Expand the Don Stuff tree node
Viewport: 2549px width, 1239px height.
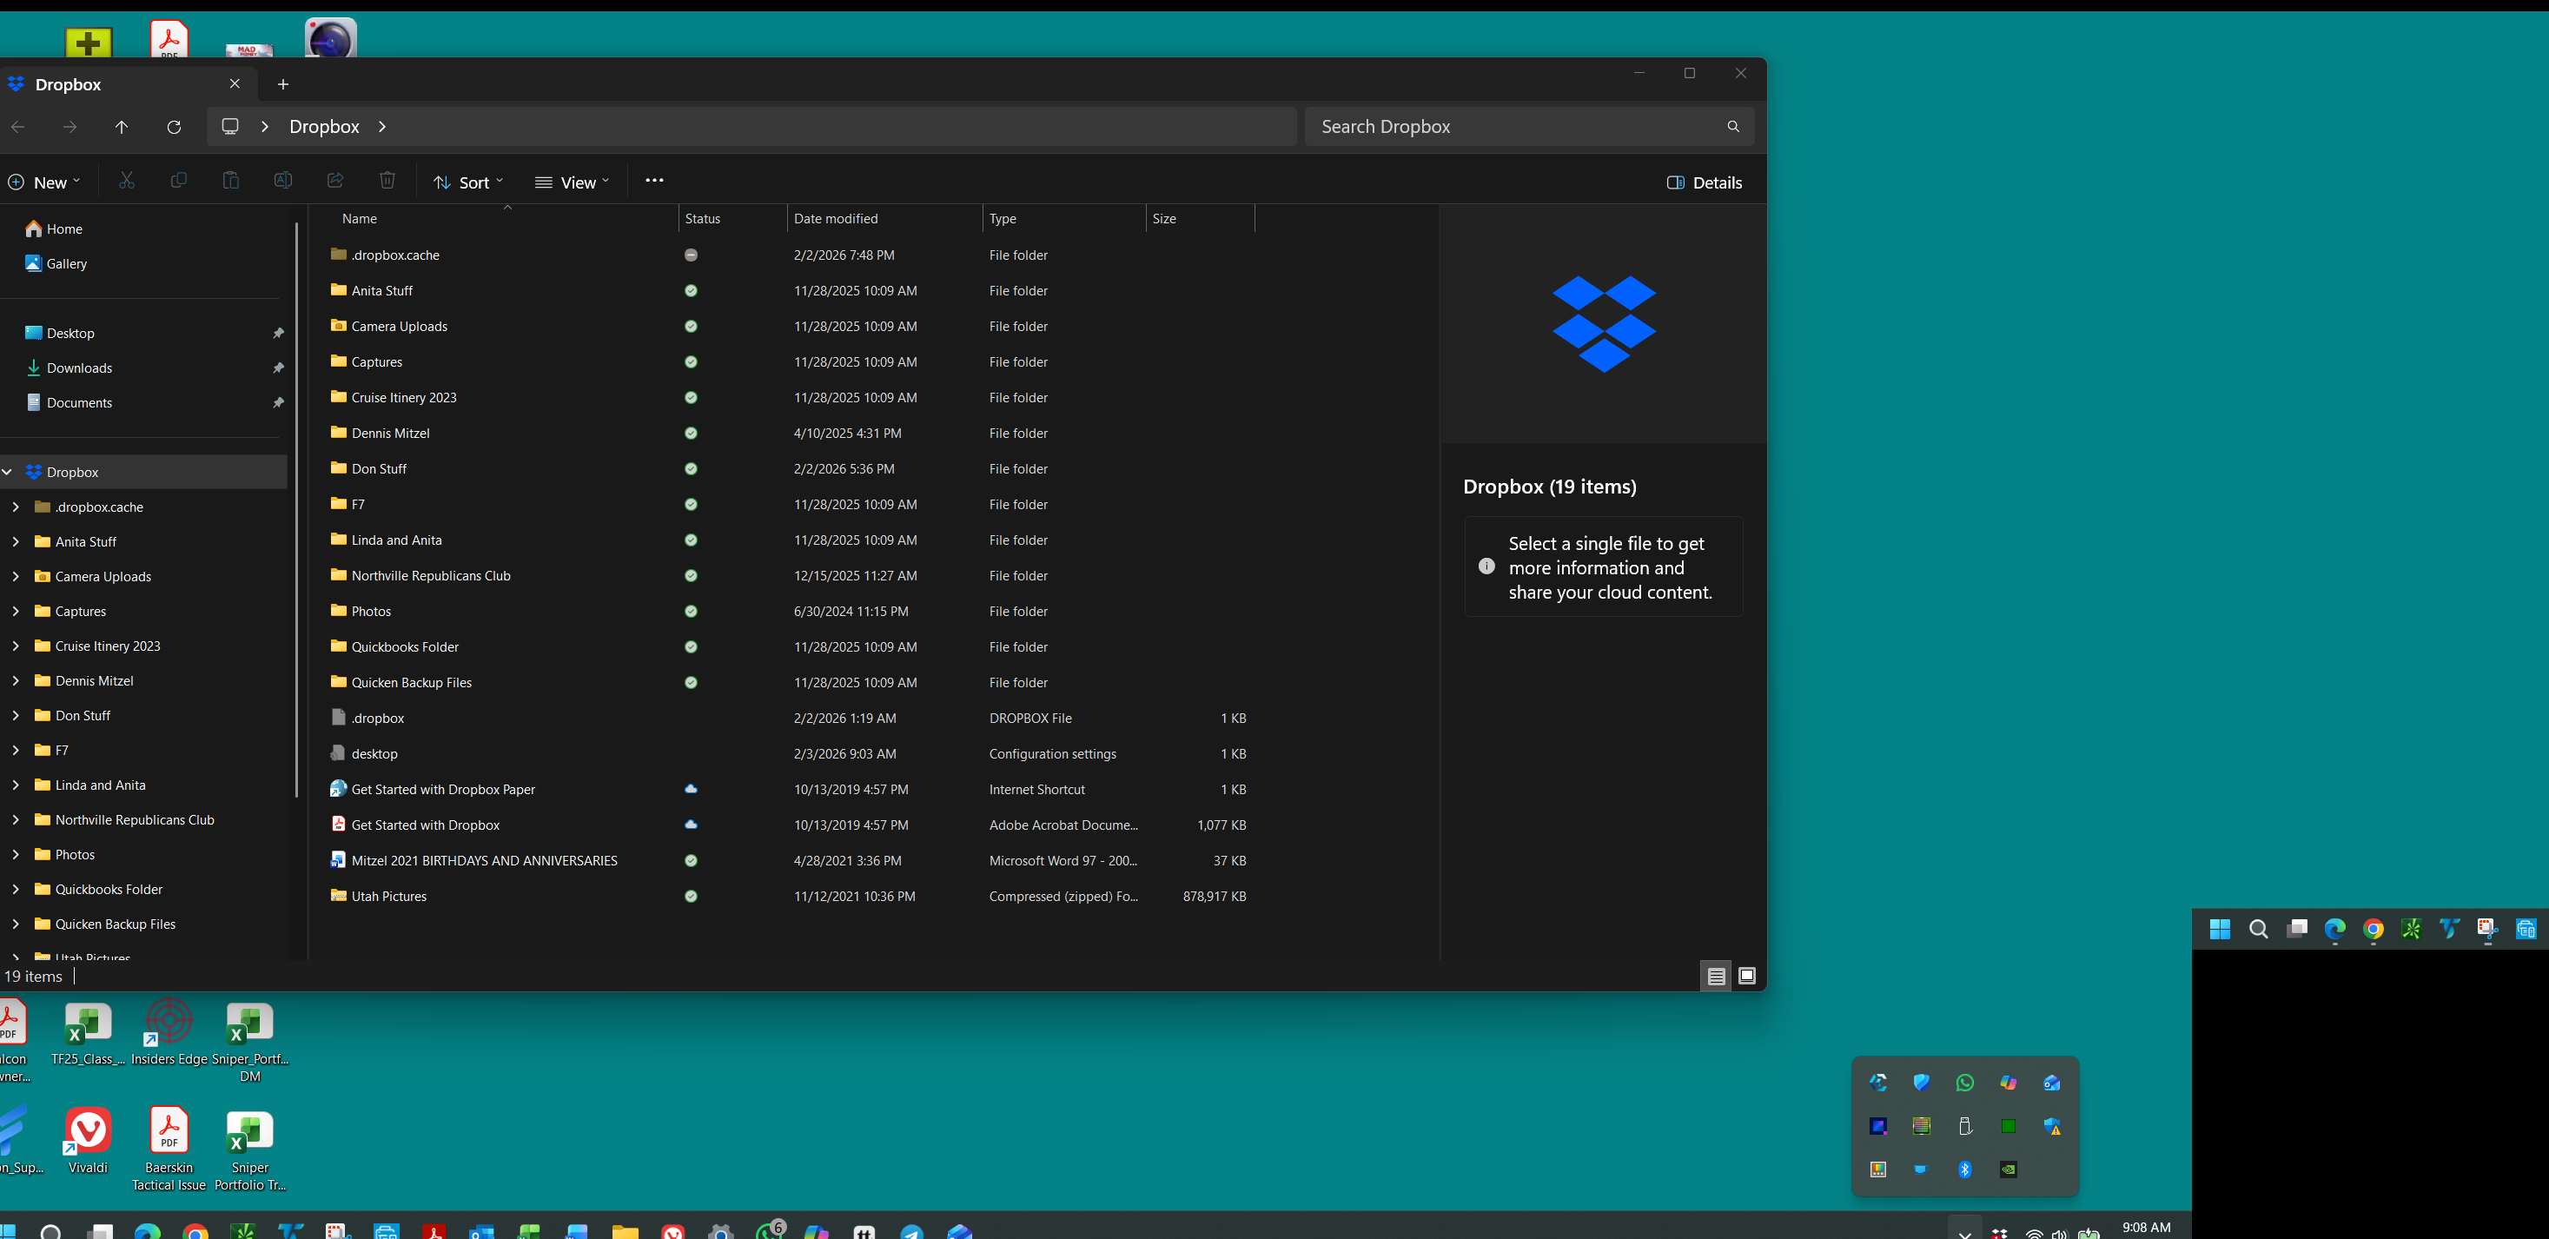(16, 715)
